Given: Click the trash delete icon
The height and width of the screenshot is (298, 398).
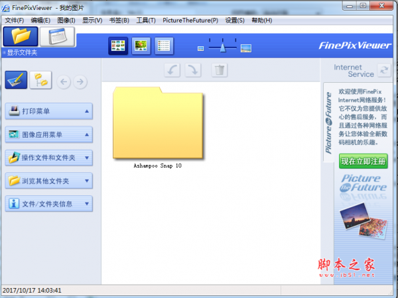Looking at the screenshot, I should [x=220, y=70].
